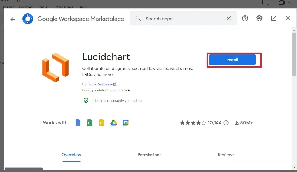Open the Lucid Software developer link

(x=100, y=84)
